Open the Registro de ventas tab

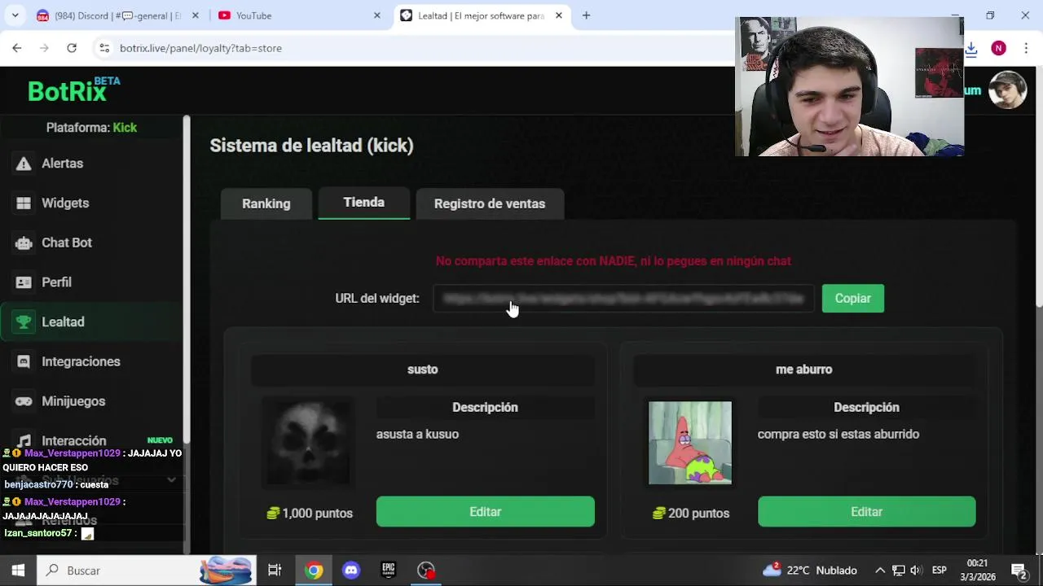pyautogui.click(x=489, y=203)
